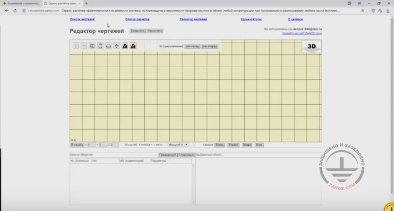Switch to the 3D view
Viewport: 394px width, 211px height.
tap(312, 46)
